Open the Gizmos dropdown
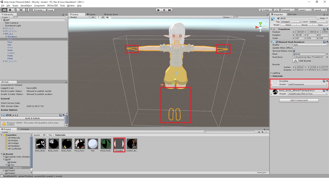329x186 pixels. tap(227, 17)
